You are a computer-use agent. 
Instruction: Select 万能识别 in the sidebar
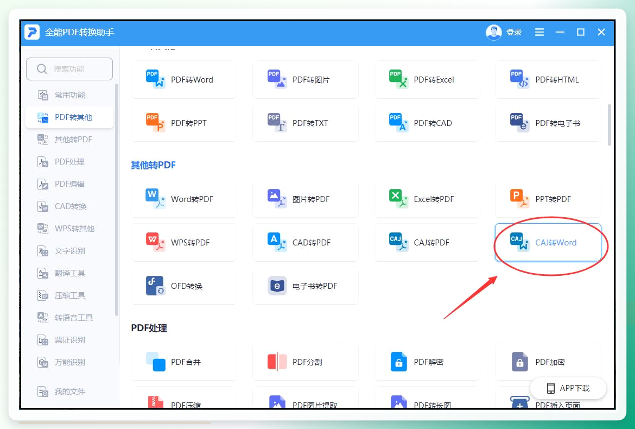tap(69, 363)
